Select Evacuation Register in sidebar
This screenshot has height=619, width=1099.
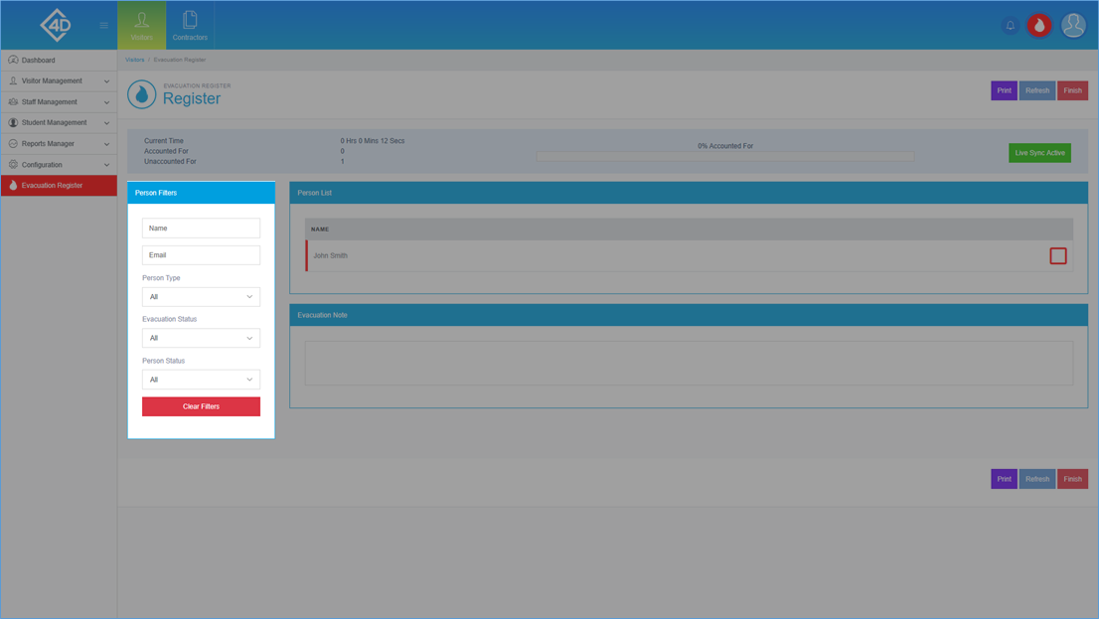point(59,186)
